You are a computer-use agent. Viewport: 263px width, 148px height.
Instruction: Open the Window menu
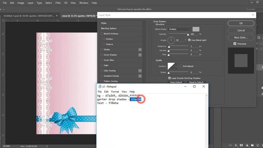pyautogui.click(x=84, y=3)
